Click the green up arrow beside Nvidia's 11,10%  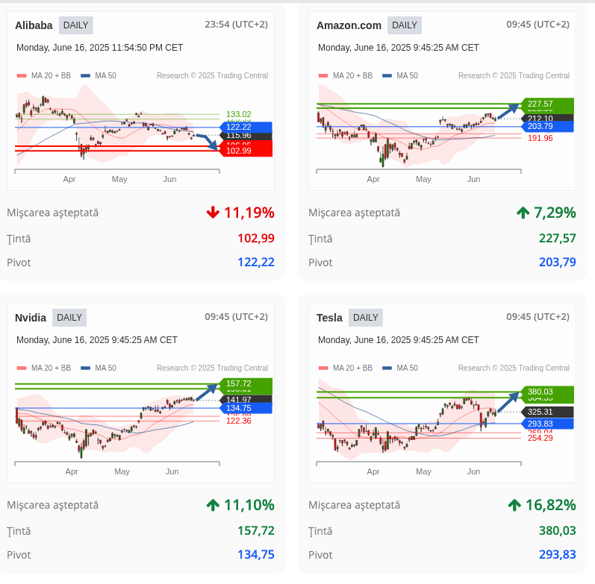pyautogui.click(x=213, y=505)
